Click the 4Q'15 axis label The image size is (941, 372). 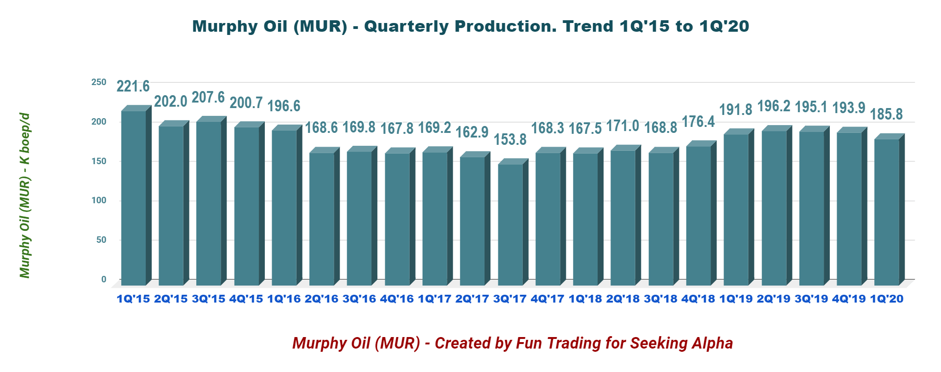246,299
